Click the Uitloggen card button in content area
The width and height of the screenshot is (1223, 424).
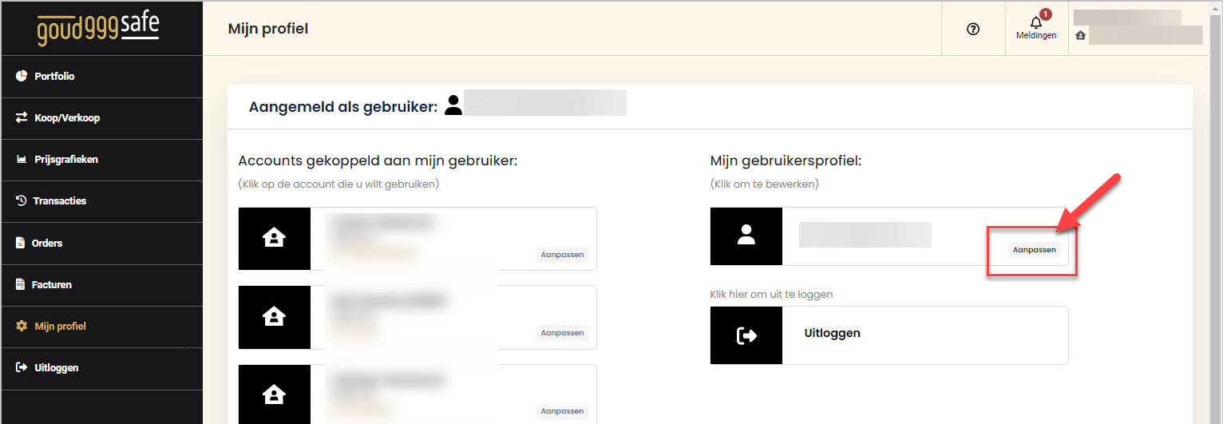click(x=889, y=335)
